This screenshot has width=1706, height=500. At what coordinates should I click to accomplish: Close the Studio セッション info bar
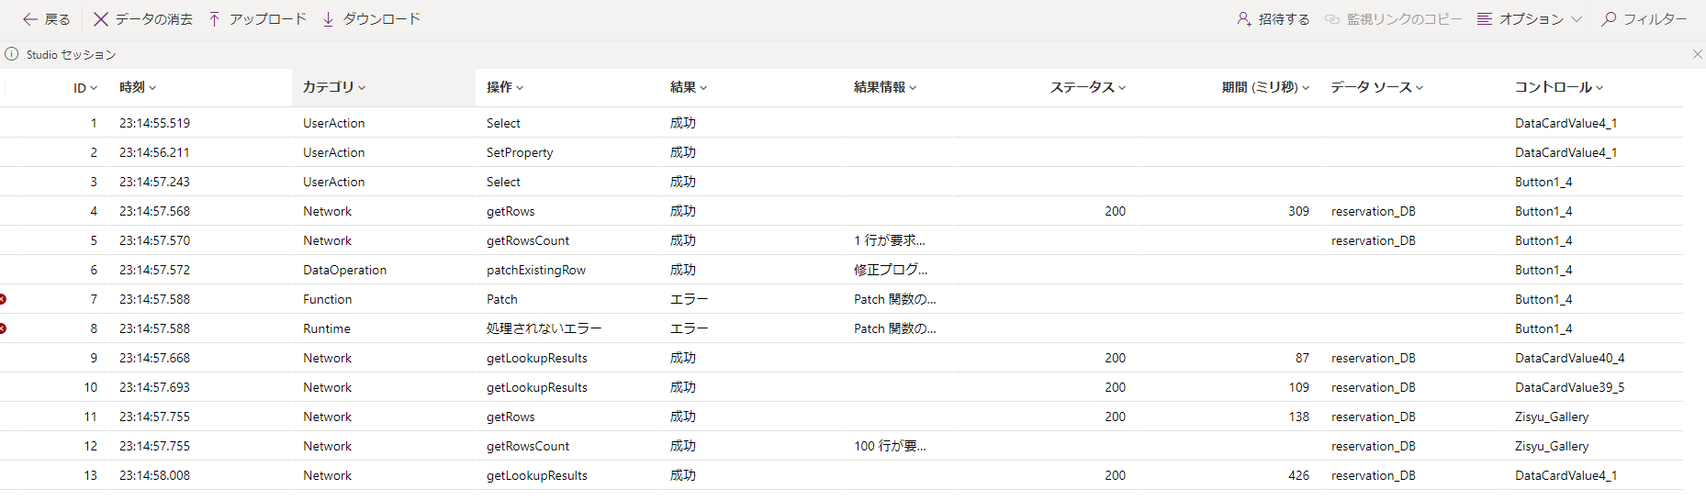pyautogui.click(x=1698, y=54)
